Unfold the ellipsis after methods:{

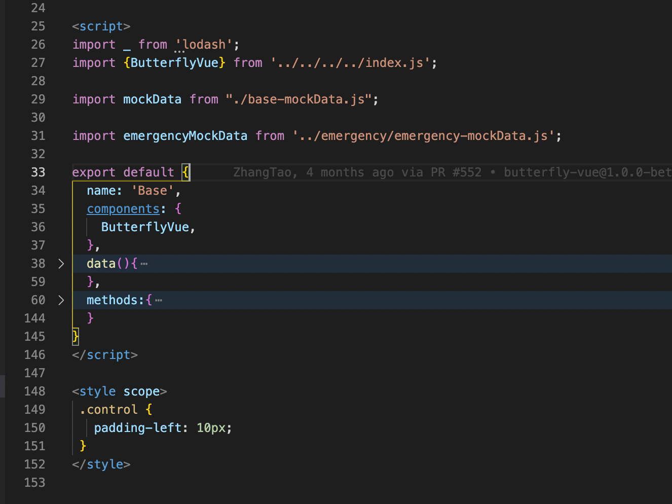(x=159, y=300)
